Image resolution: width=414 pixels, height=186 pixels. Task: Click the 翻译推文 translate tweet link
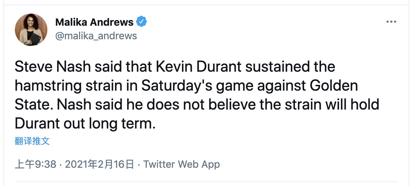(32, 141)
